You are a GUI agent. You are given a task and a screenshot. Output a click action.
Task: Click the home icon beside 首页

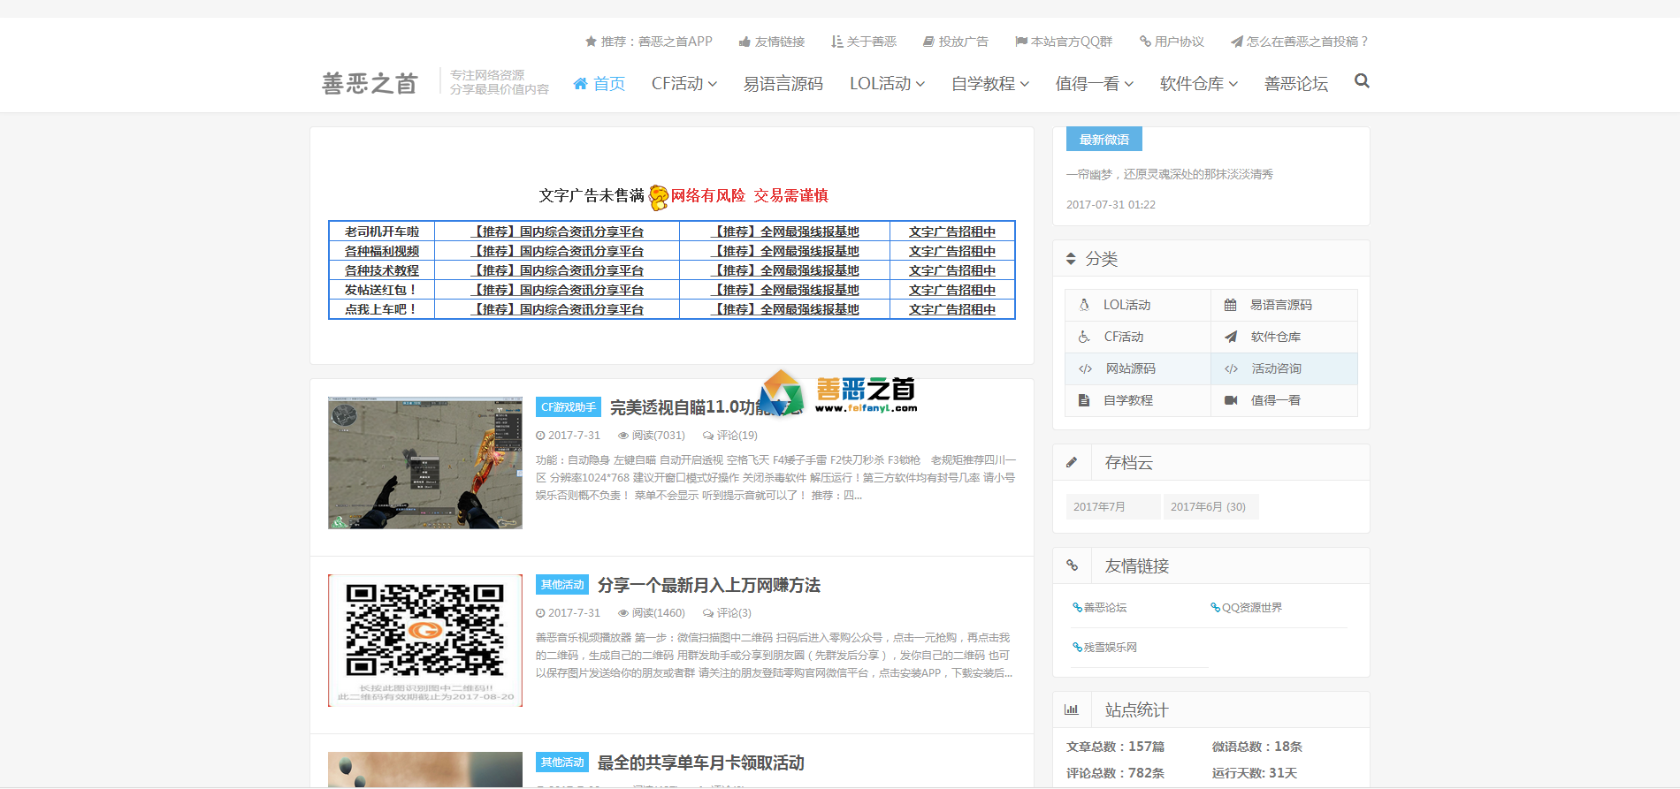pyautogui.click(x=580, y=84)
